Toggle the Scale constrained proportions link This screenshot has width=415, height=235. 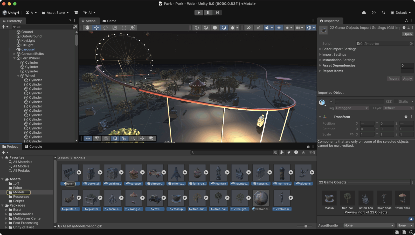pos(352,134)
